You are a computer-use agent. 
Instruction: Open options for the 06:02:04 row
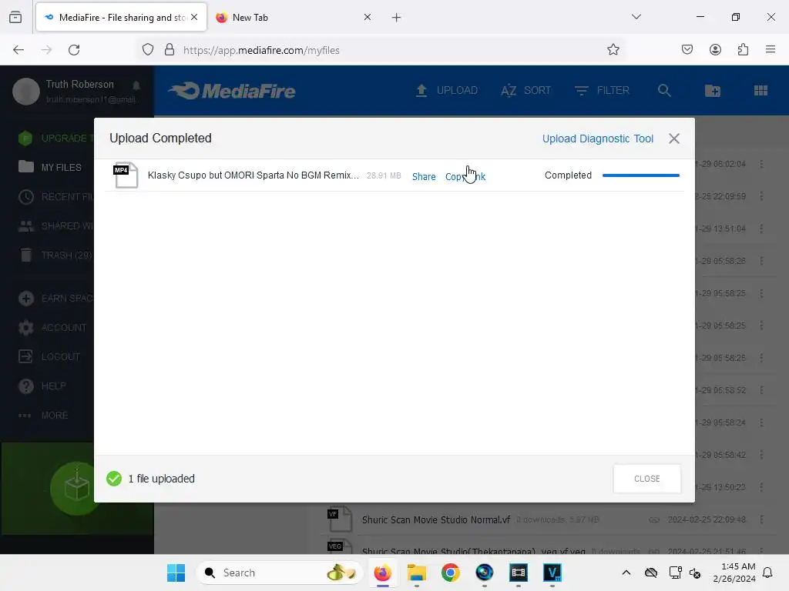(761, 164)
